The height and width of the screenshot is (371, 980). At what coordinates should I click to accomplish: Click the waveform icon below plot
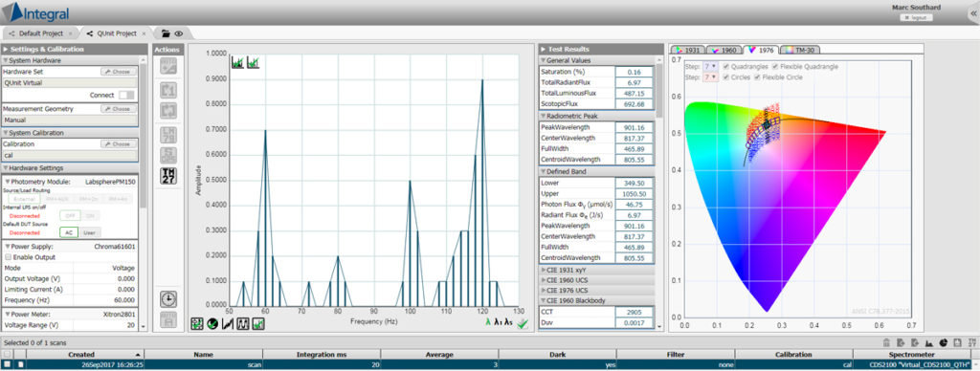242,323
